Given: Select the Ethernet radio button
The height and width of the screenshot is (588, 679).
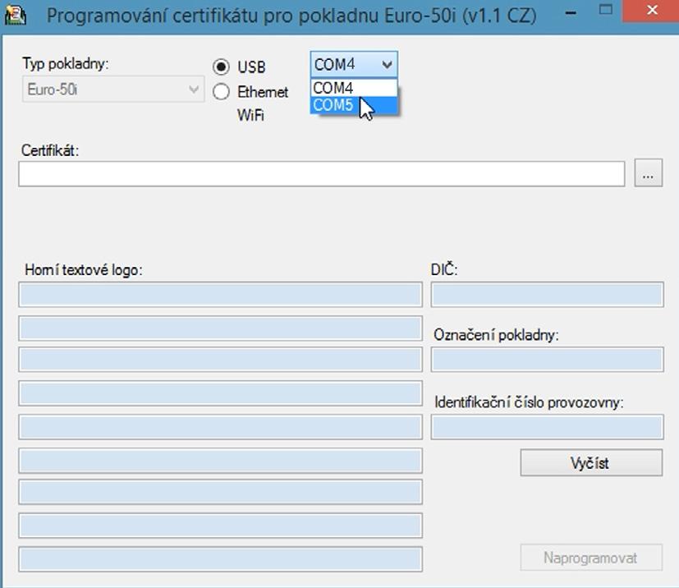Looking at the screenshot, I should click(221, 91).
